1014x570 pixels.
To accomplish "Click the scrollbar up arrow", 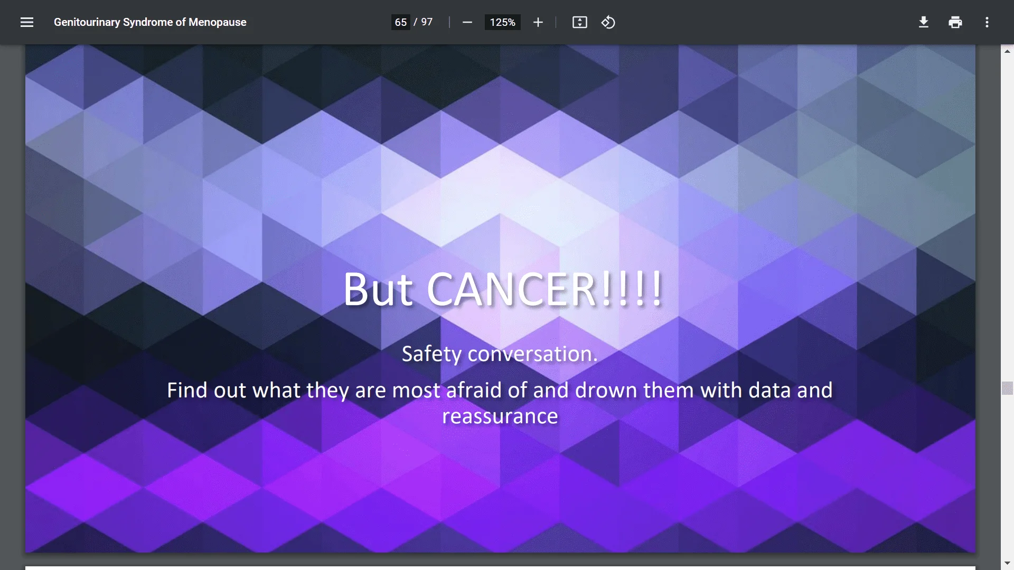I will coord(1007,51).
